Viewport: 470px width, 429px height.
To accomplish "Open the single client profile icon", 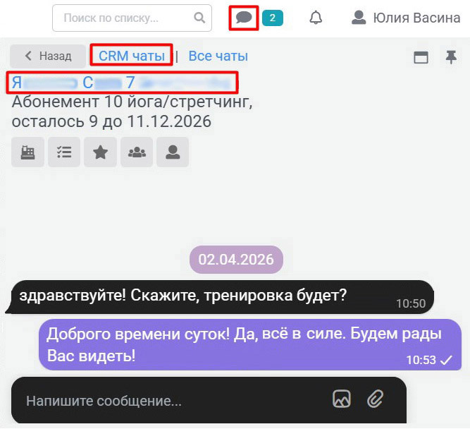I will [x=173, y=152].
